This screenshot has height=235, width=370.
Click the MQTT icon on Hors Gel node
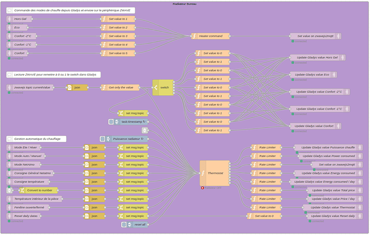(10, 19)
